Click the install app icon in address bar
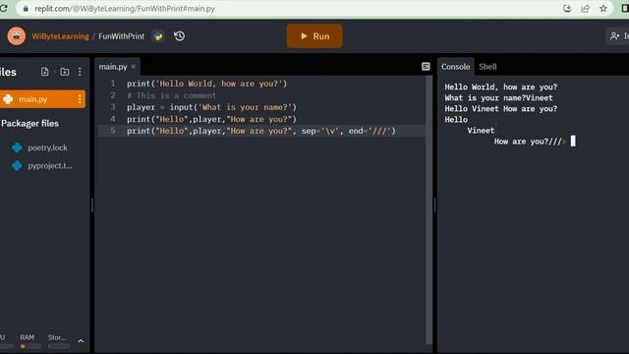This screenshot has width=629, height=354. 567,9
